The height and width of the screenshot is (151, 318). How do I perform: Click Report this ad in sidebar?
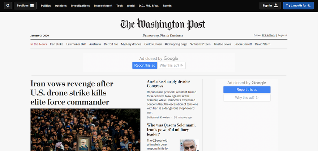coord(247,89)
